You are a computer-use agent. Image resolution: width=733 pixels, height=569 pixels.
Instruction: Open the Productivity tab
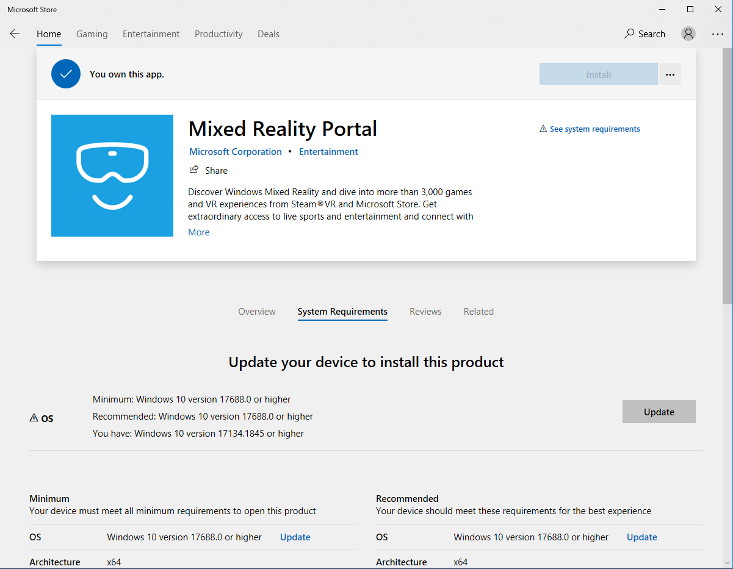click(x=218, y=34)
